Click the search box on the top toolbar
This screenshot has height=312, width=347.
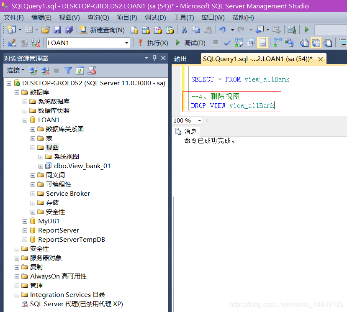(331, 30)
